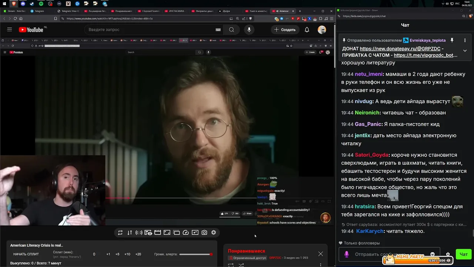Adjust the Громк. алерта volume slider
The width and height of the screenshot is (474, 267).
(x=196, y=254)
